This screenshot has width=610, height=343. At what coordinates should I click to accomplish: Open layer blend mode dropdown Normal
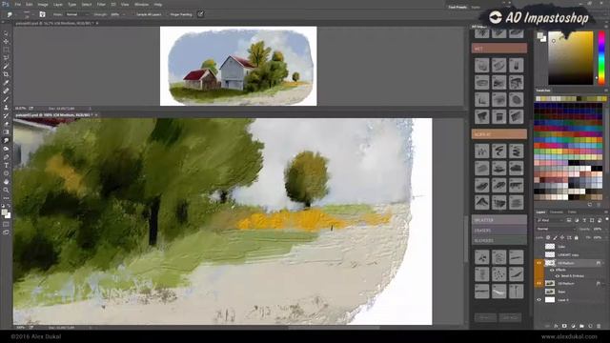click(x=555, y=229)
